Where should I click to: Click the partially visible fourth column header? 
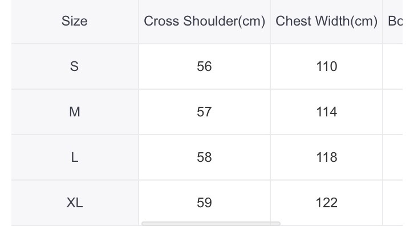click(395, 21)
